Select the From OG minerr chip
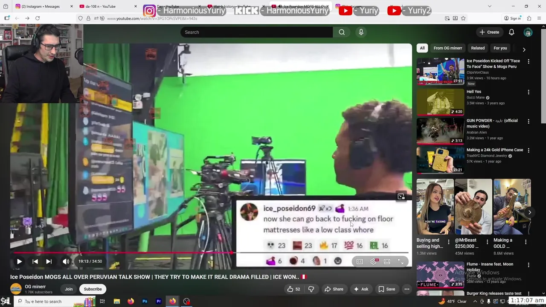This screenshot has height=307, width=546. pos(448,48)
